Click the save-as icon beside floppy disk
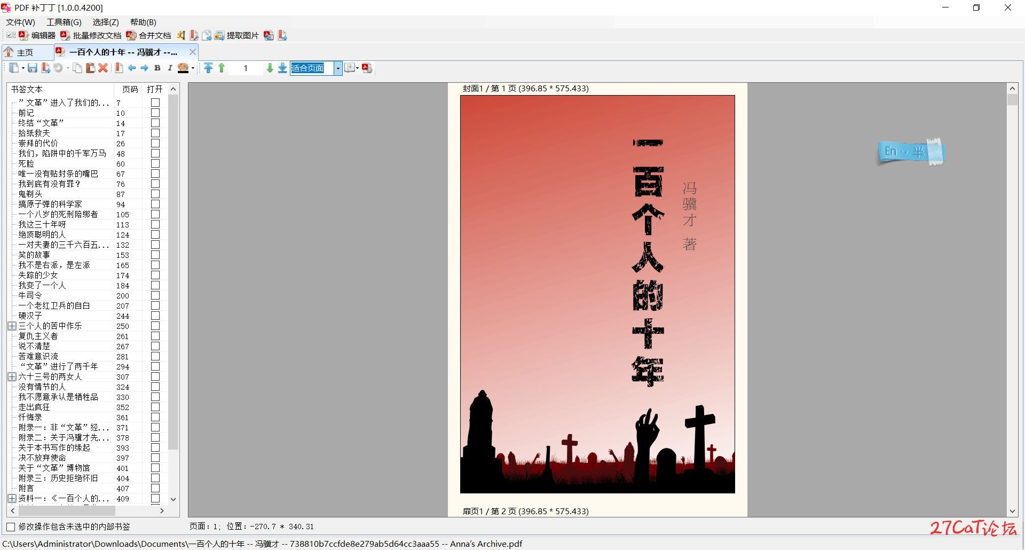The height and width of the screenshot is (550, 1025). [45, 68]
